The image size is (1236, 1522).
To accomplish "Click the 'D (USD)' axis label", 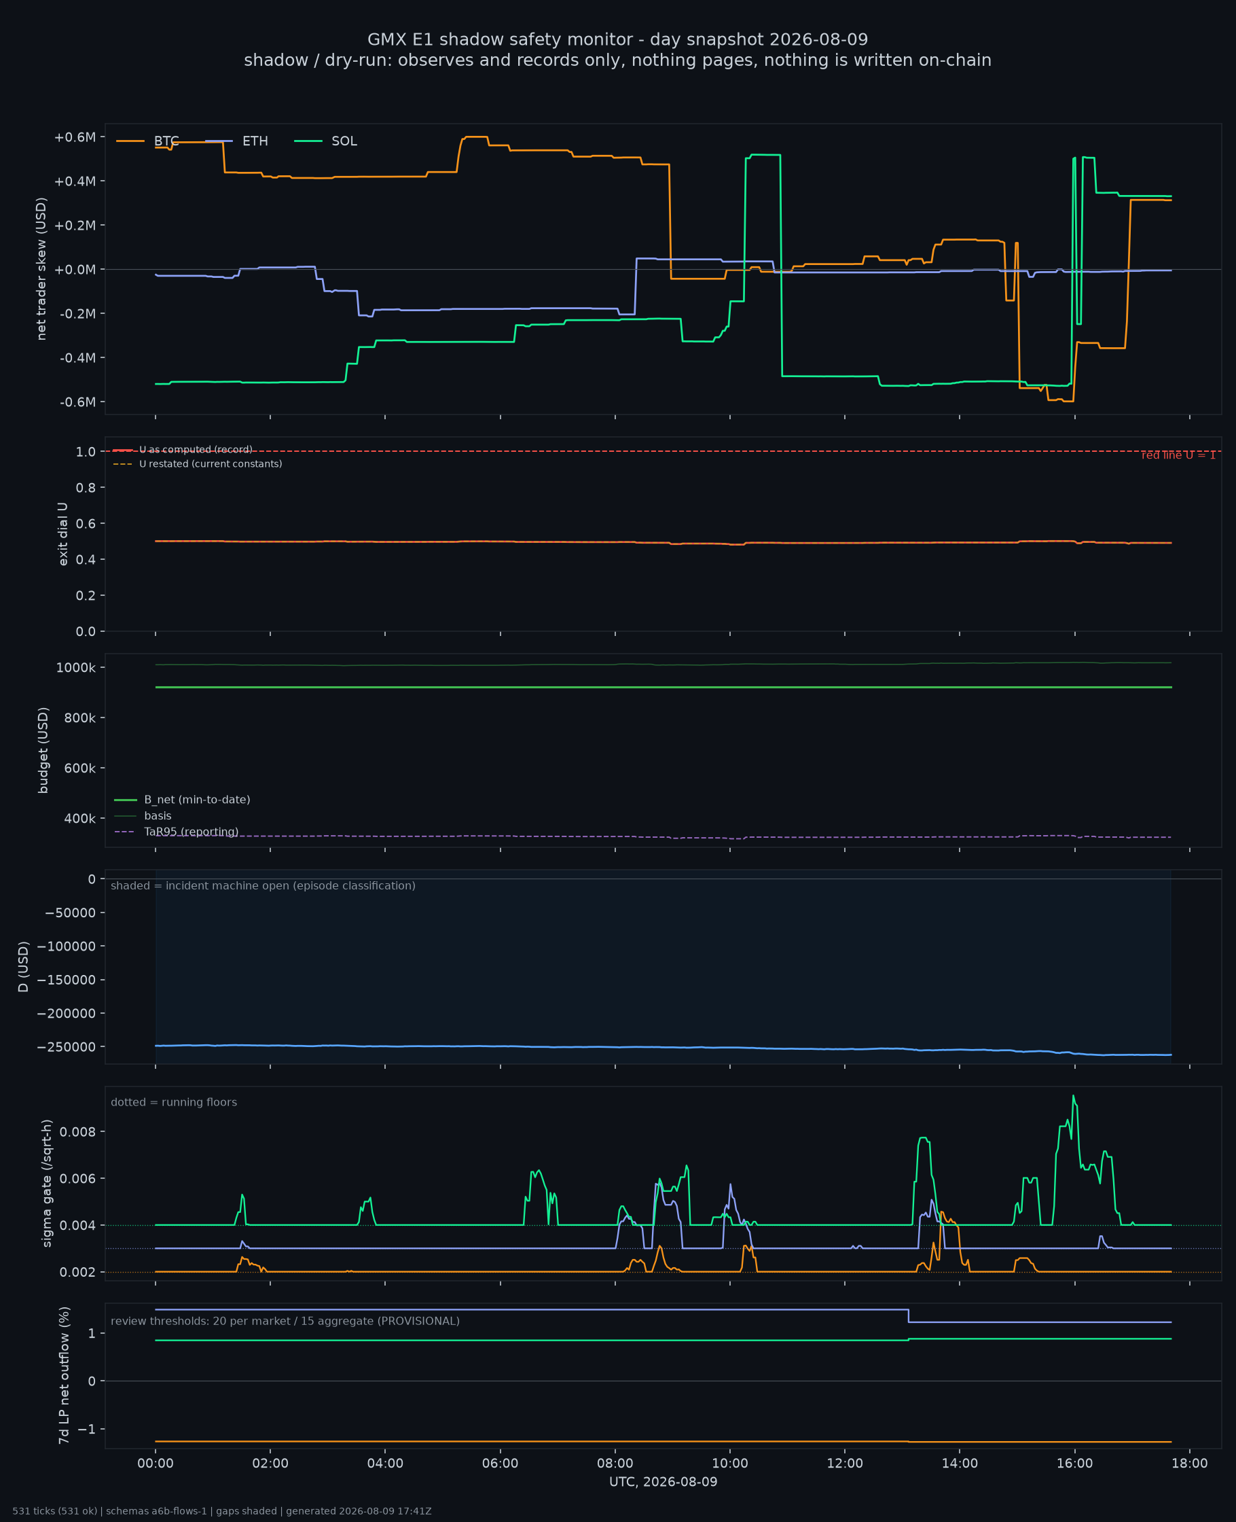I will (x=24, y=966).
